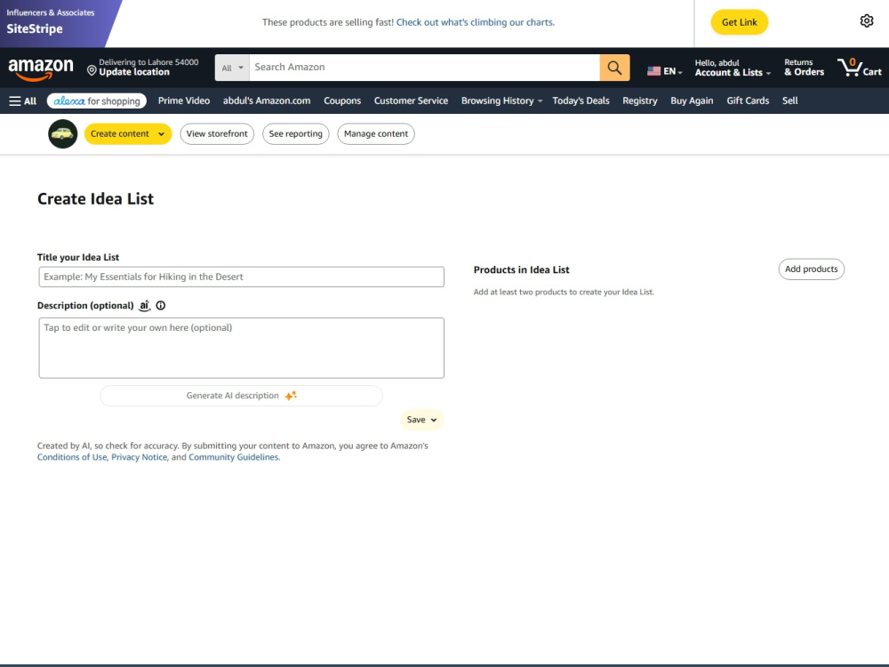Click the Idea List title field
The height and width of the screenshot is (667, 889).
[x=242, y=277]
